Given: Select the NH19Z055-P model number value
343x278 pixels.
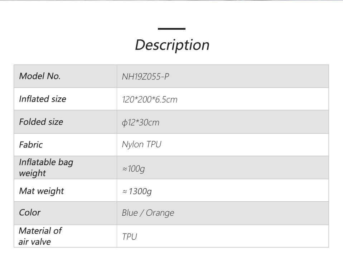Looking at the screenshot, I should [145, 76].
